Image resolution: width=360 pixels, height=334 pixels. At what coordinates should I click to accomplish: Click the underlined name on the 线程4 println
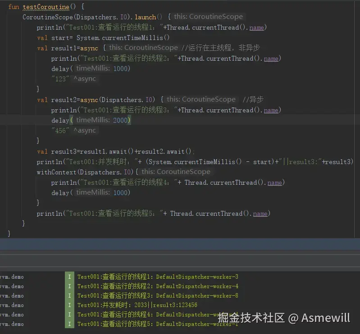[x=274, y=183]
